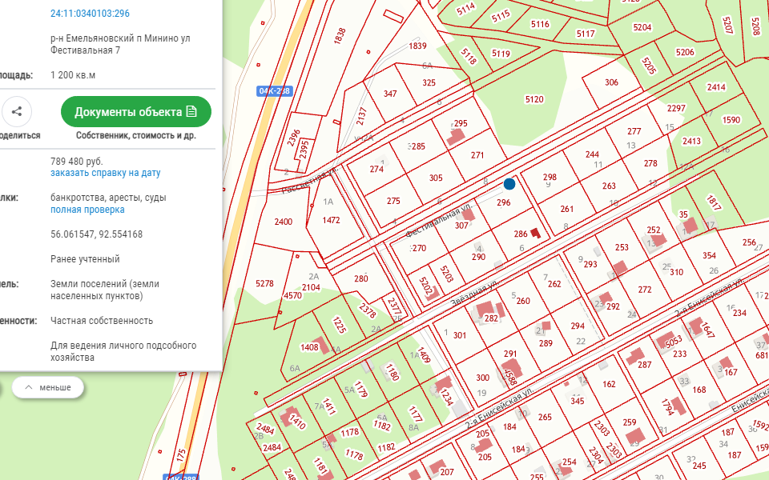Select parcel 306 on the map

(611, 82)
